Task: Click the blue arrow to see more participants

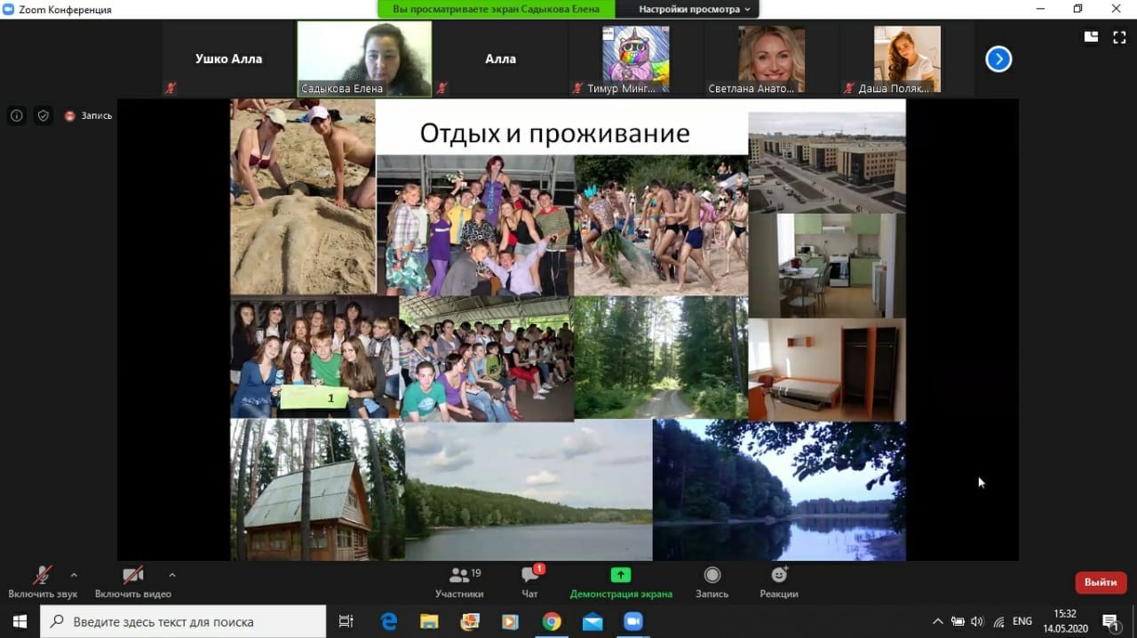Action: [x=998, y=59]
